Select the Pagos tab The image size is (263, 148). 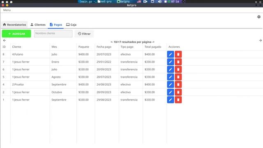click(x=56, y=25)
